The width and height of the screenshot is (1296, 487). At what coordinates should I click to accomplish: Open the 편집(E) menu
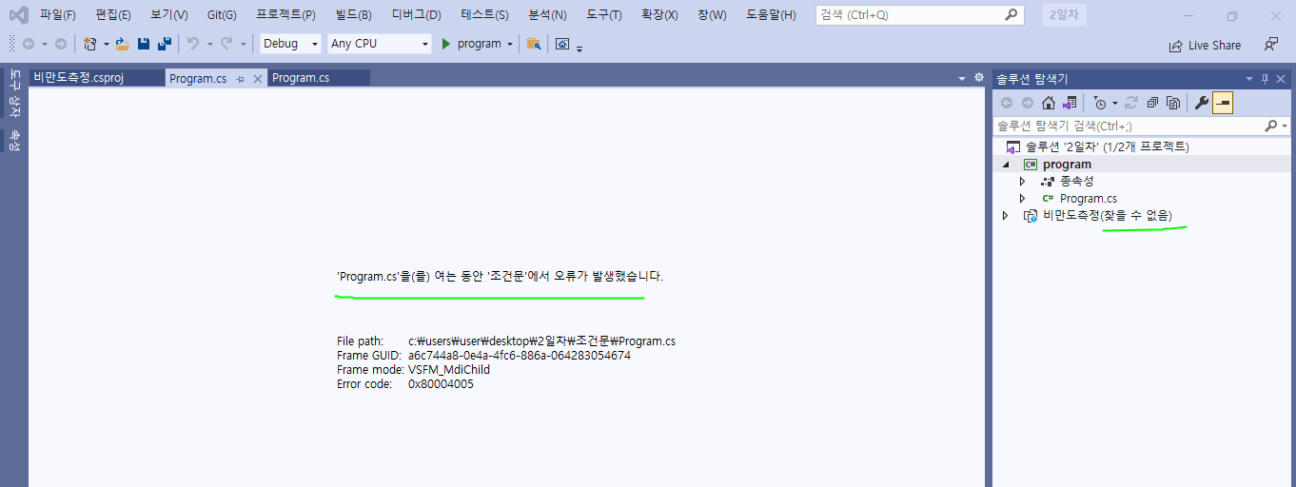[113, 15]
